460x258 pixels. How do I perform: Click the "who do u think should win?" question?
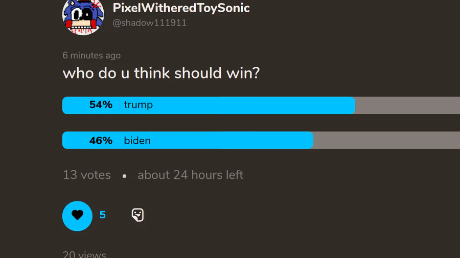point(161,73)
